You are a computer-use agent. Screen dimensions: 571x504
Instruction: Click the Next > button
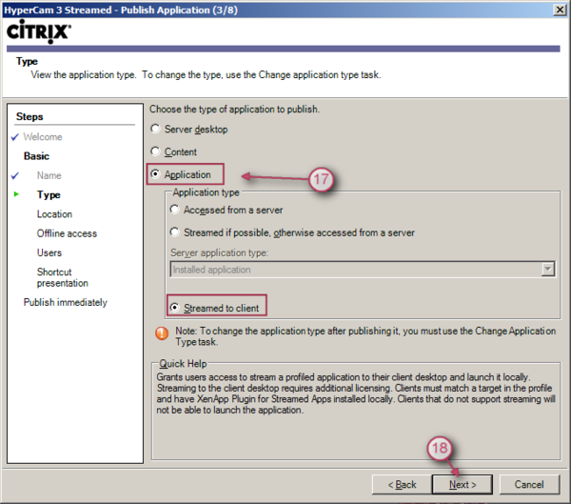point(463,484)
